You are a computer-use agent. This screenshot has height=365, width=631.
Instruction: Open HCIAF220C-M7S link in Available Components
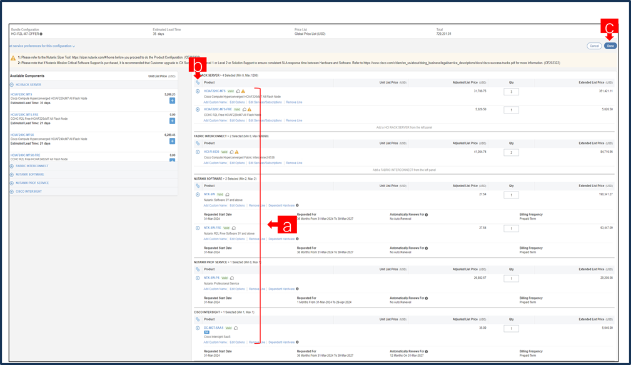[21, 94]
